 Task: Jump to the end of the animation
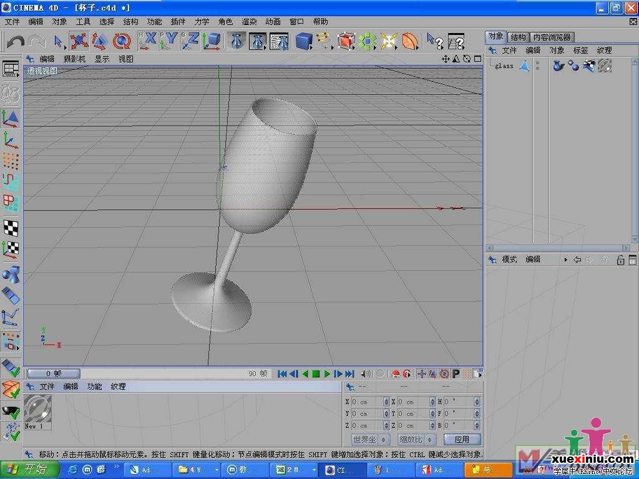(349, 374)
